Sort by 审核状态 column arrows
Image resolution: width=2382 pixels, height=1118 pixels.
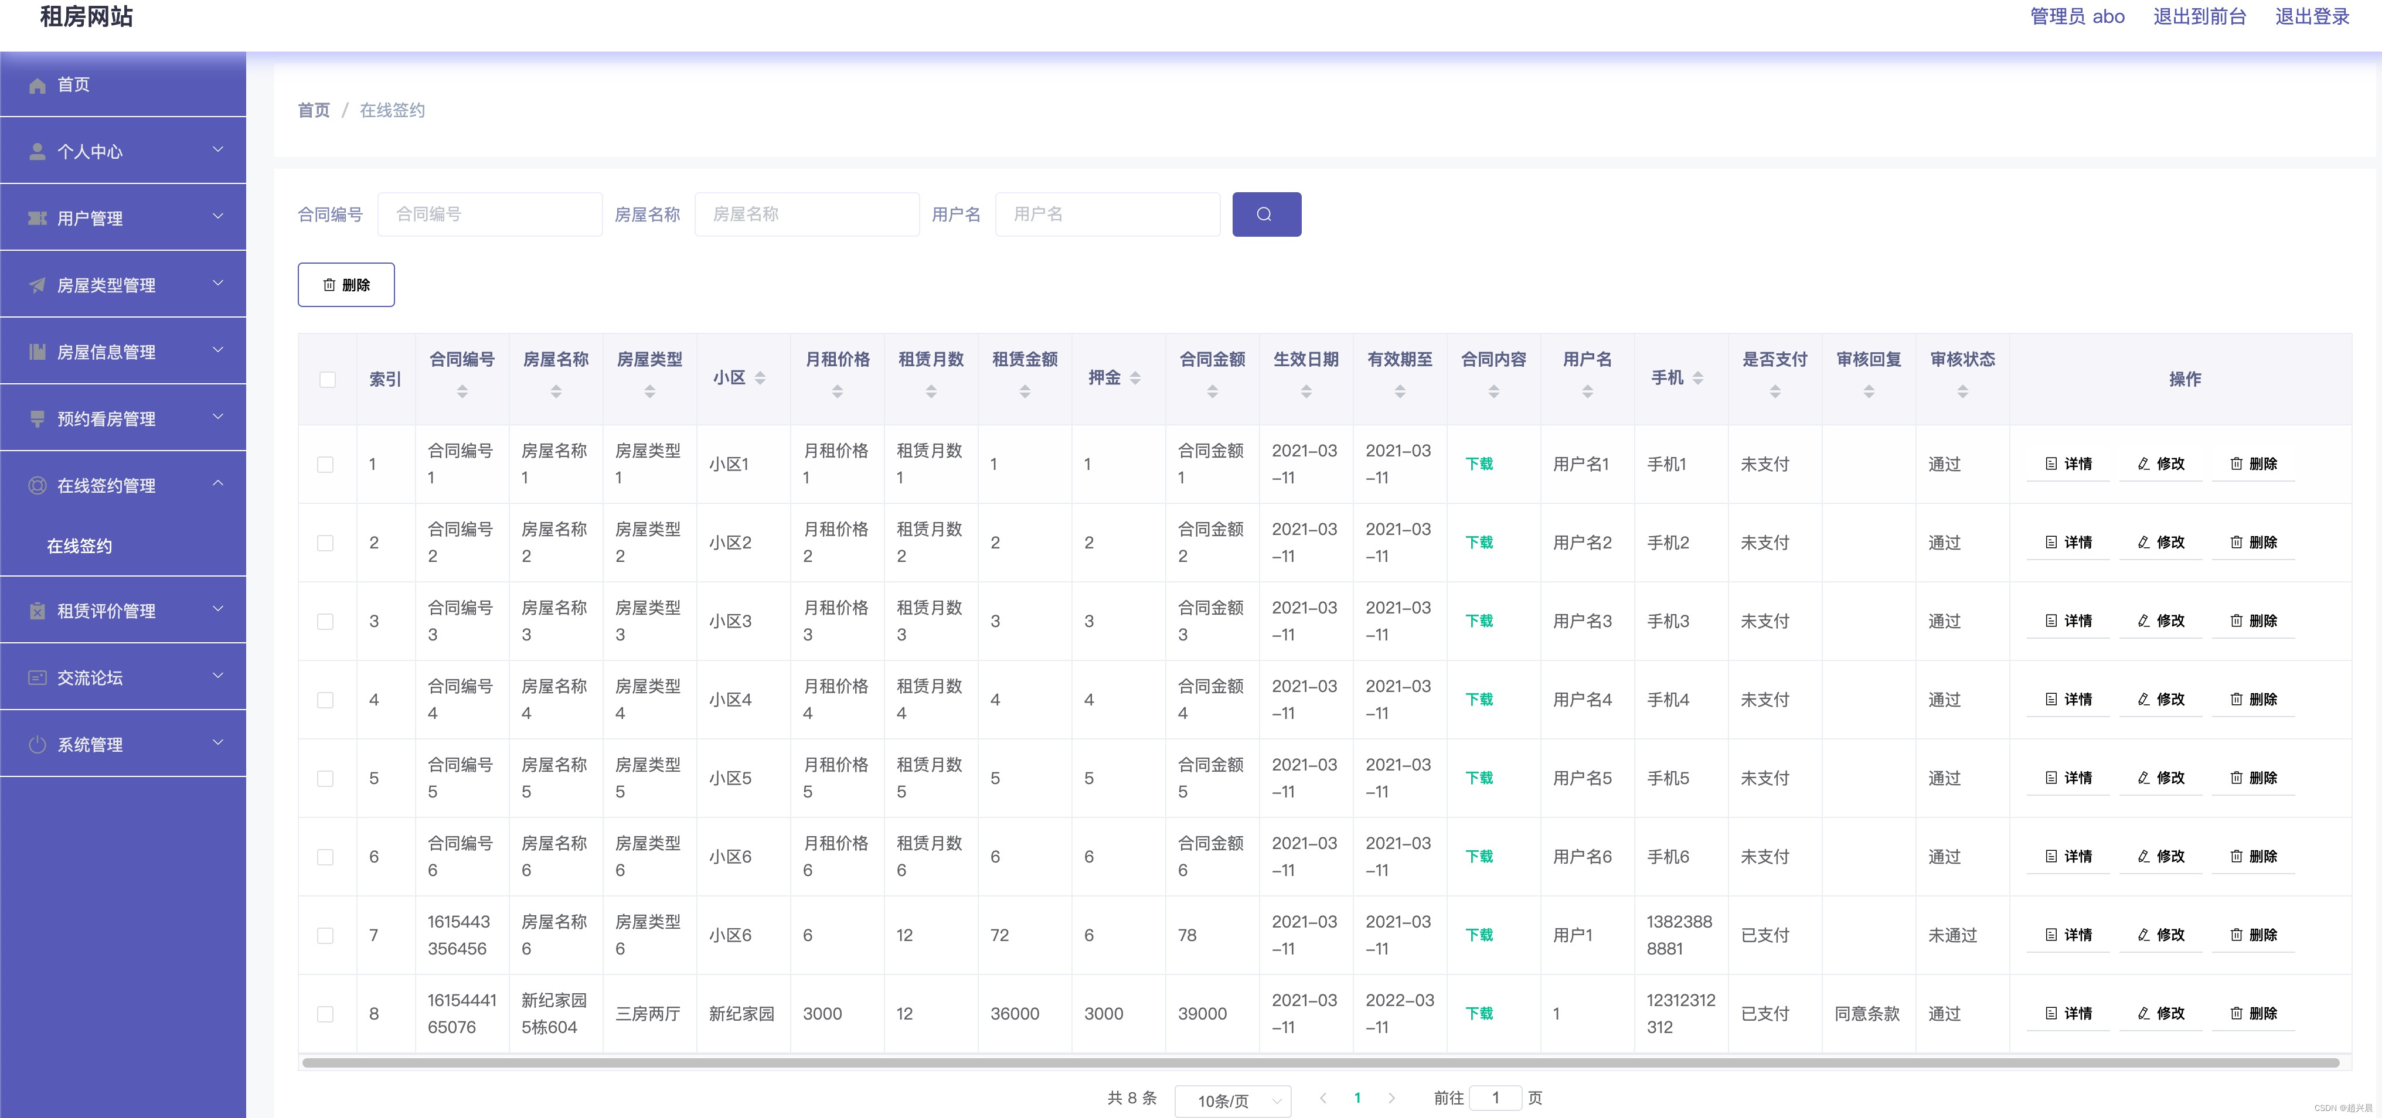[1962, 392]
